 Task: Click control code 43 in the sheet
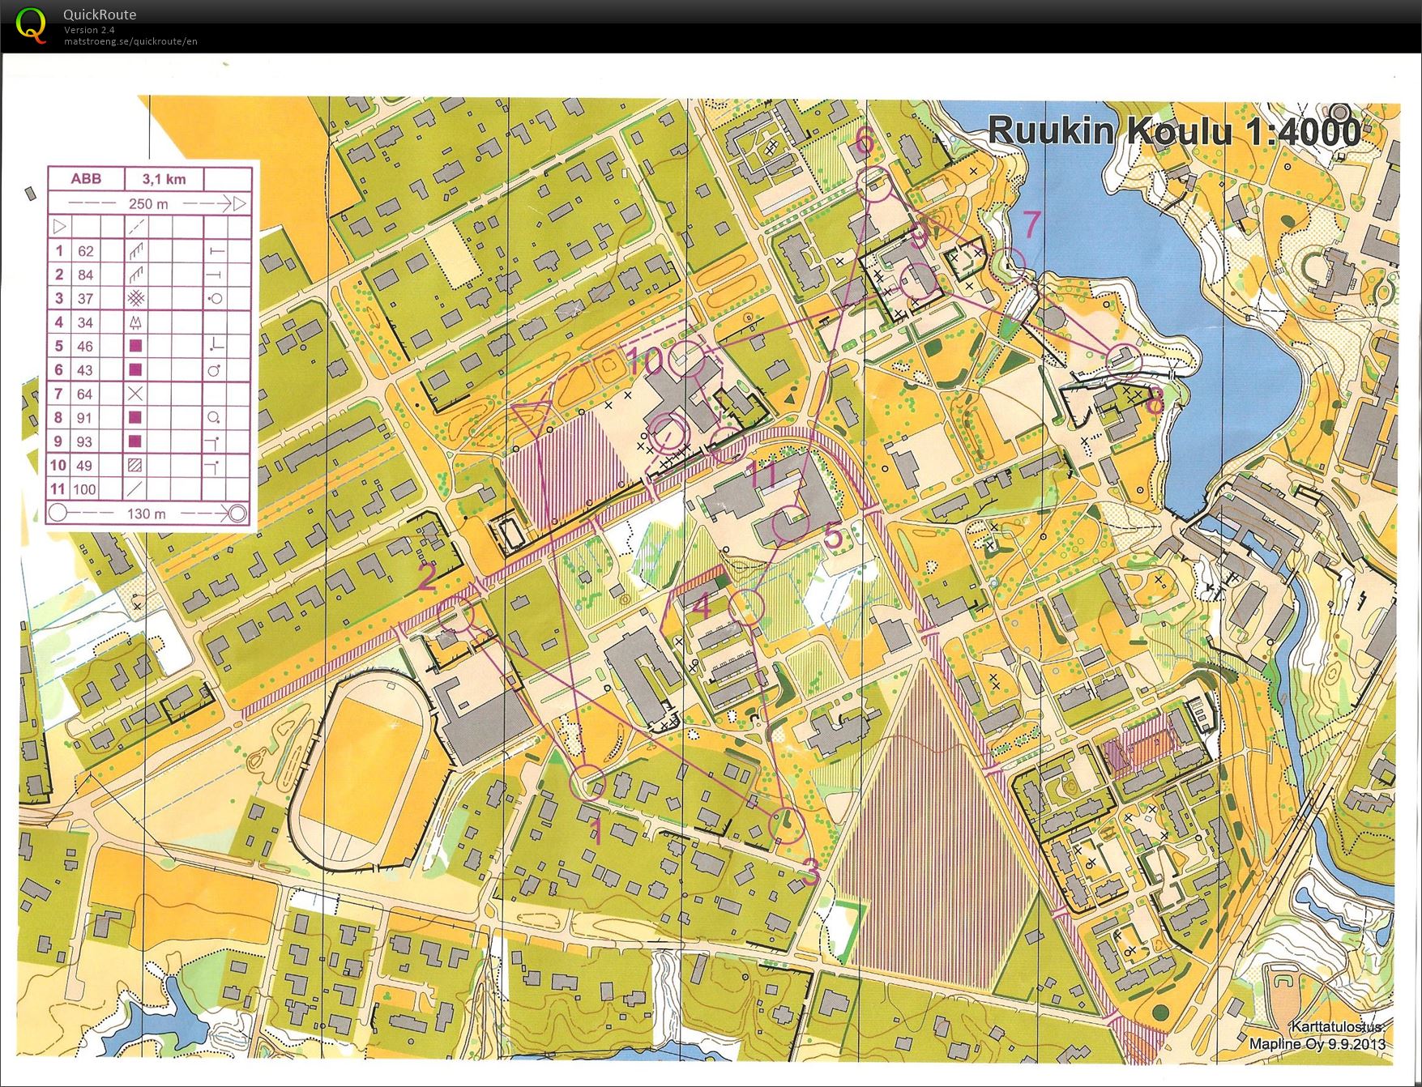pos(85,370)
